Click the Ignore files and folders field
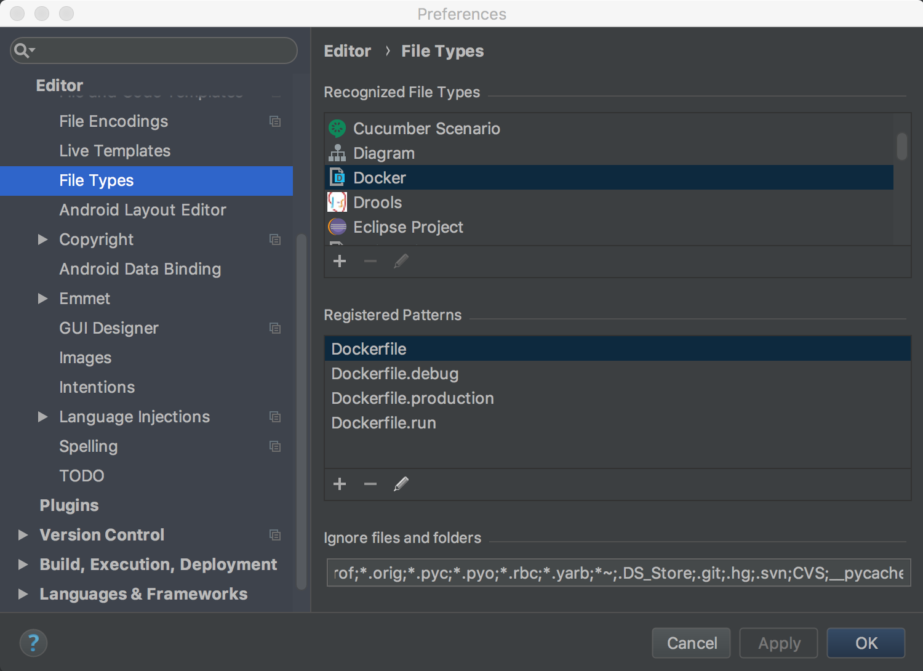This screenshot has height=671, width=923. click(618, 573)
